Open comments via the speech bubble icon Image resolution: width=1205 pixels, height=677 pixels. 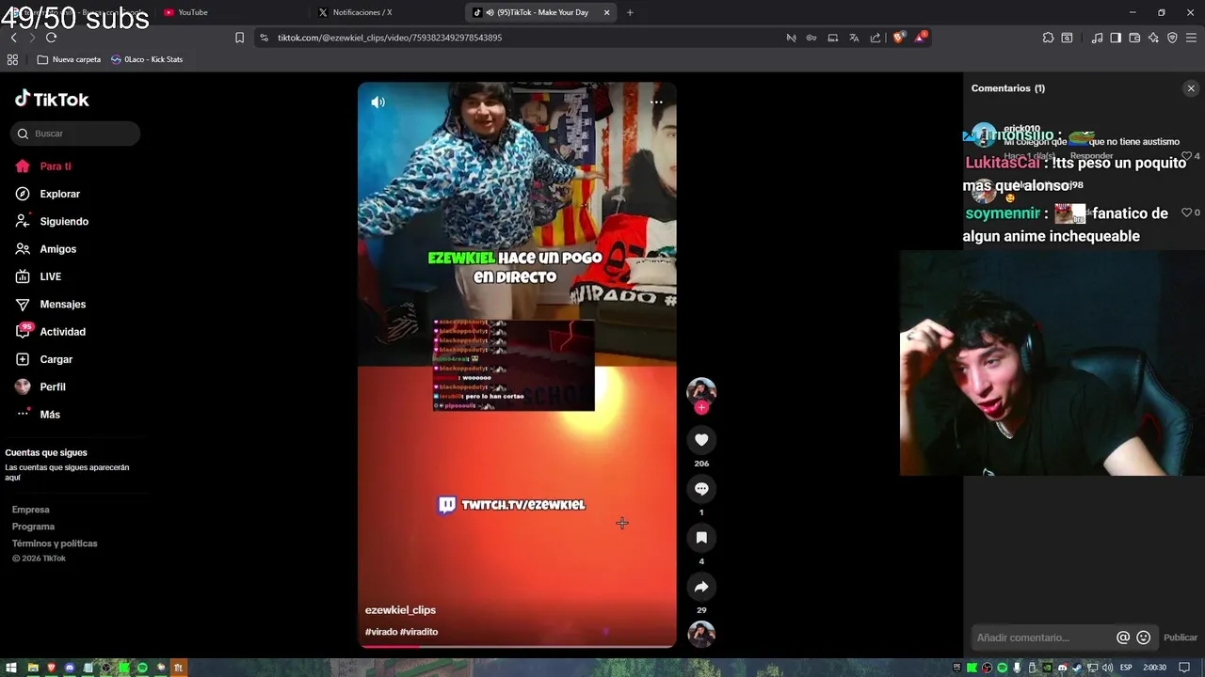coord(701,489)
